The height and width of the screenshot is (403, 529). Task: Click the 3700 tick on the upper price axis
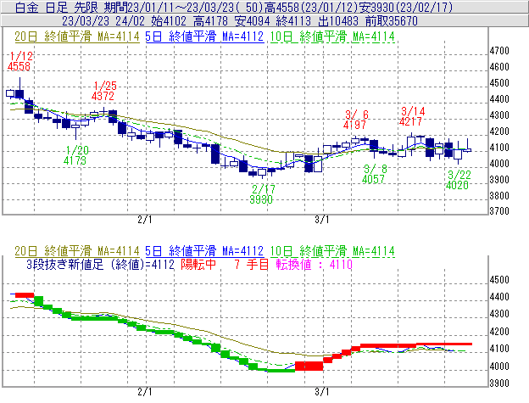[x=499, y=211]
